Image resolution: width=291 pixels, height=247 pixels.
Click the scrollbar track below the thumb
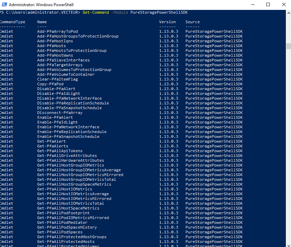(288, 136)
